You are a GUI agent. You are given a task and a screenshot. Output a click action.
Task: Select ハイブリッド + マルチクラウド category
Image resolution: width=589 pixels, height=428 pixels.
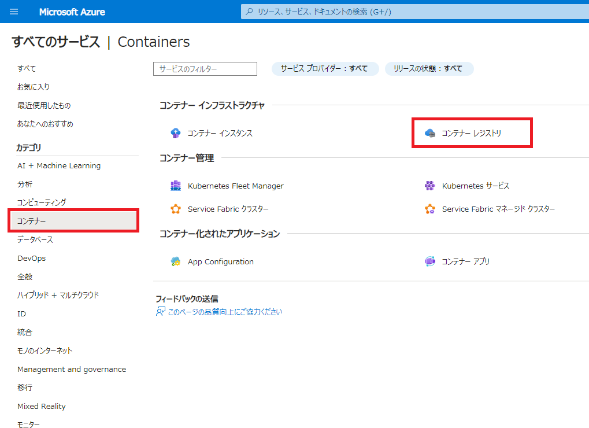click(x=58, y=296)
